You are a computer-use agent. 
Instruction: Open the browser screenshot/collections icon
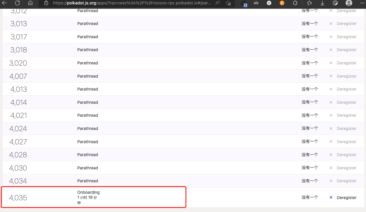(x=335, y=3)
